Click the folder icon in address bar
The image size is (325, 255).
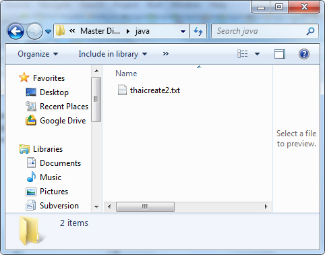point(60,30)
